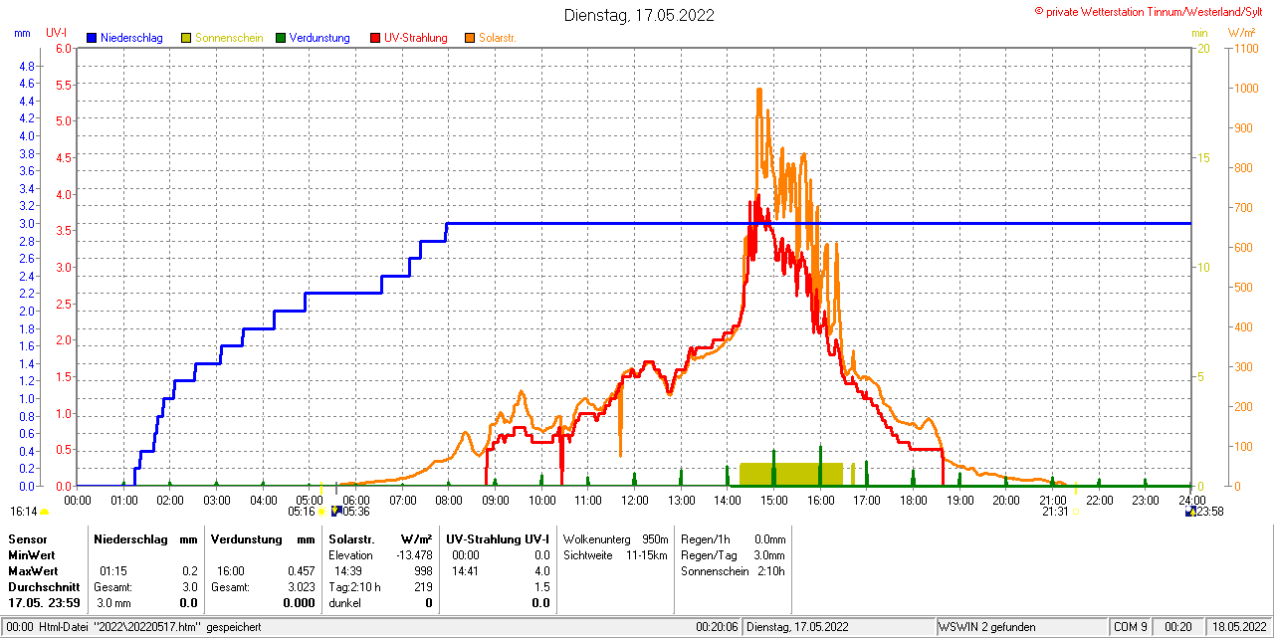The height and width of the screenshot is (638, 1274).
Task: Click the 4.8 value on mm axis
Action: tap(26, 66)
